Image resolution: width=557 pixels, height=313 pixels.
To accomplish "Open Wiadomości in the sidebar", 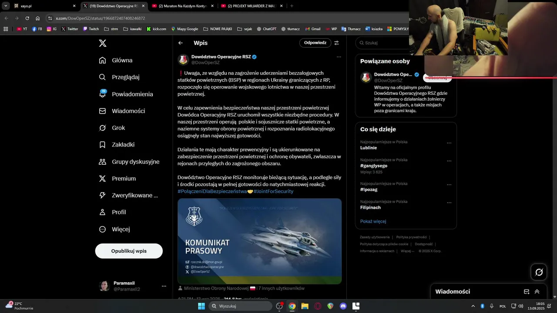I will pyautogui.click(x=122, y=111).
